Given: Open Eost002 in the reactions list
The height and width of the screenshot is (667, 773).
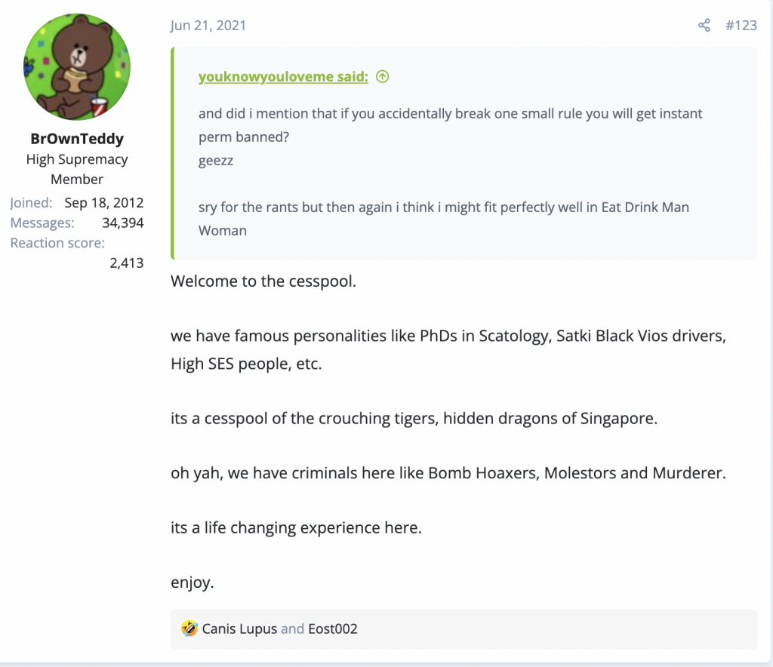Looking at the screenshot, I should tap(332, 629).
